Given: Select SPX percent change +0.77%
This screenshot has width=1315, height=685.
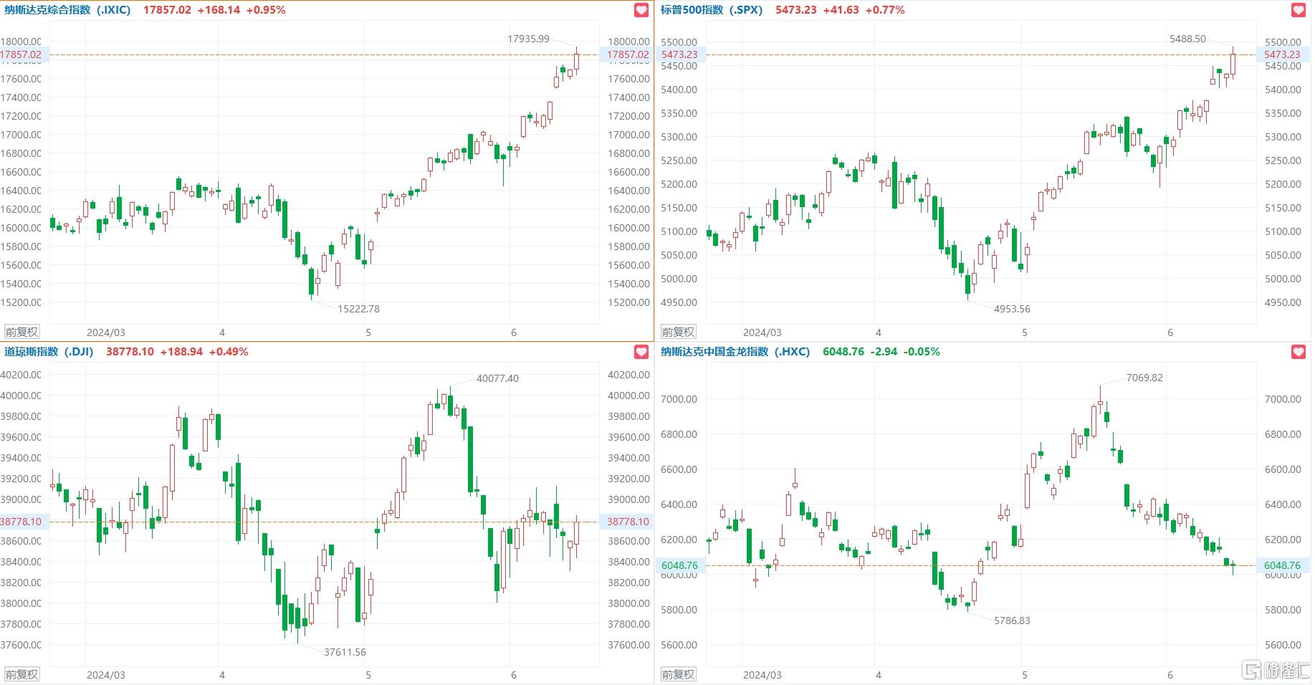Looking at the screenshot, I should pos(885,10).
